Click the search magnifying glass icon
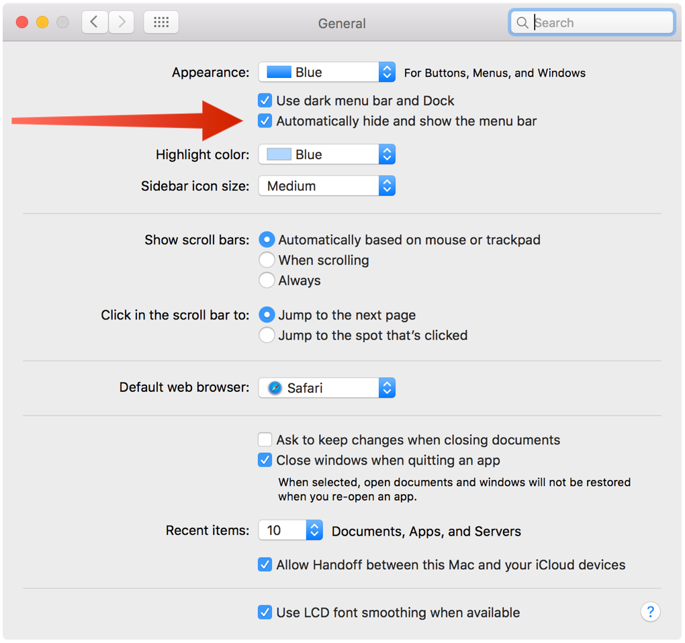685x643 pixels. click(x=522, y=22)
